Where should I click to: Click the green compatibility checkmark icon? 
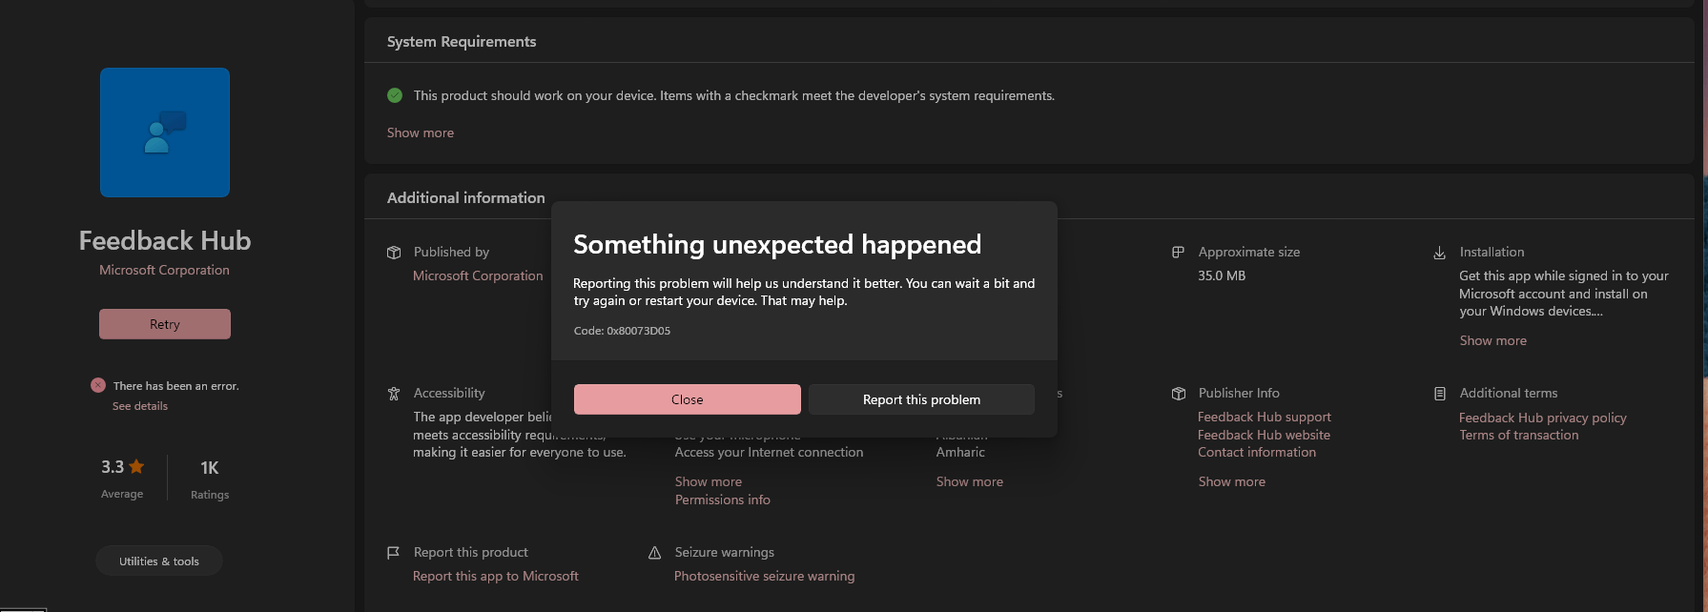pos(395,95)
